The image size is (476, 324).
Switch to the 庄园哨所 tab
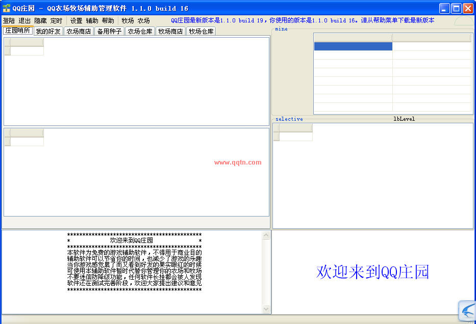(x=18, y=31)
